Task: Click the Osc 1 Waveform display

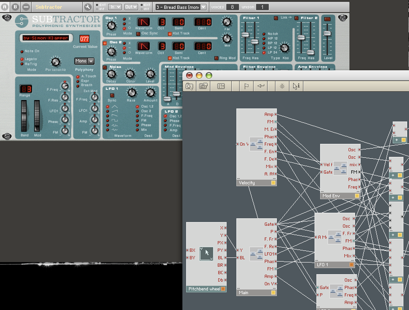Action: coord(143,22)
